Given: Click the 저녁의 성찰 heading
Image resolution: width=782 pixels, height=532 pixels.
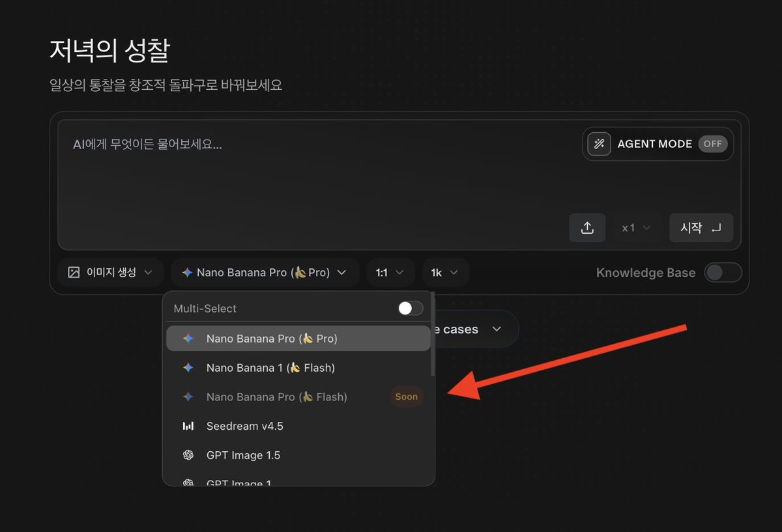Looking at the screenshot, I should 109,51.
